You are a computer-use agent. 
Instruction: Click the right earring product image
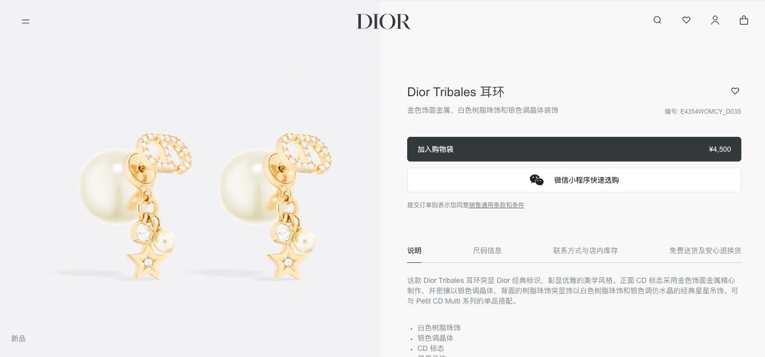pyautogui.click(x=276, y=206)
